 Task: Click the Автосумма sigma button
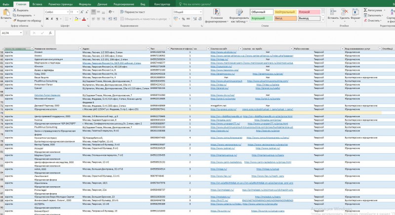[x=374, y=10]
